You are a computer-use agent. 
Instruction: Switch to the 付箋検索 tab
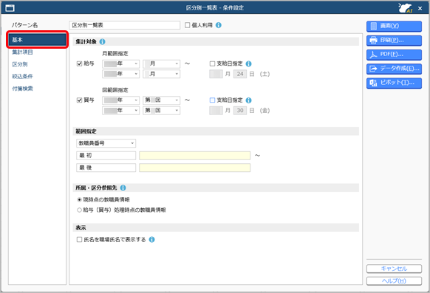tap(22, 89)
